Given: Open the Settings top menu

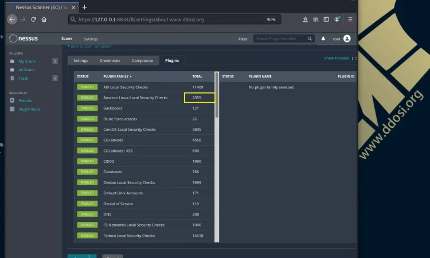Looking at the screenshot, I should coord(91,39).
